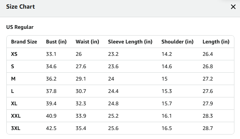
Task: Select the XXL size row label
Action: (16, 116)
